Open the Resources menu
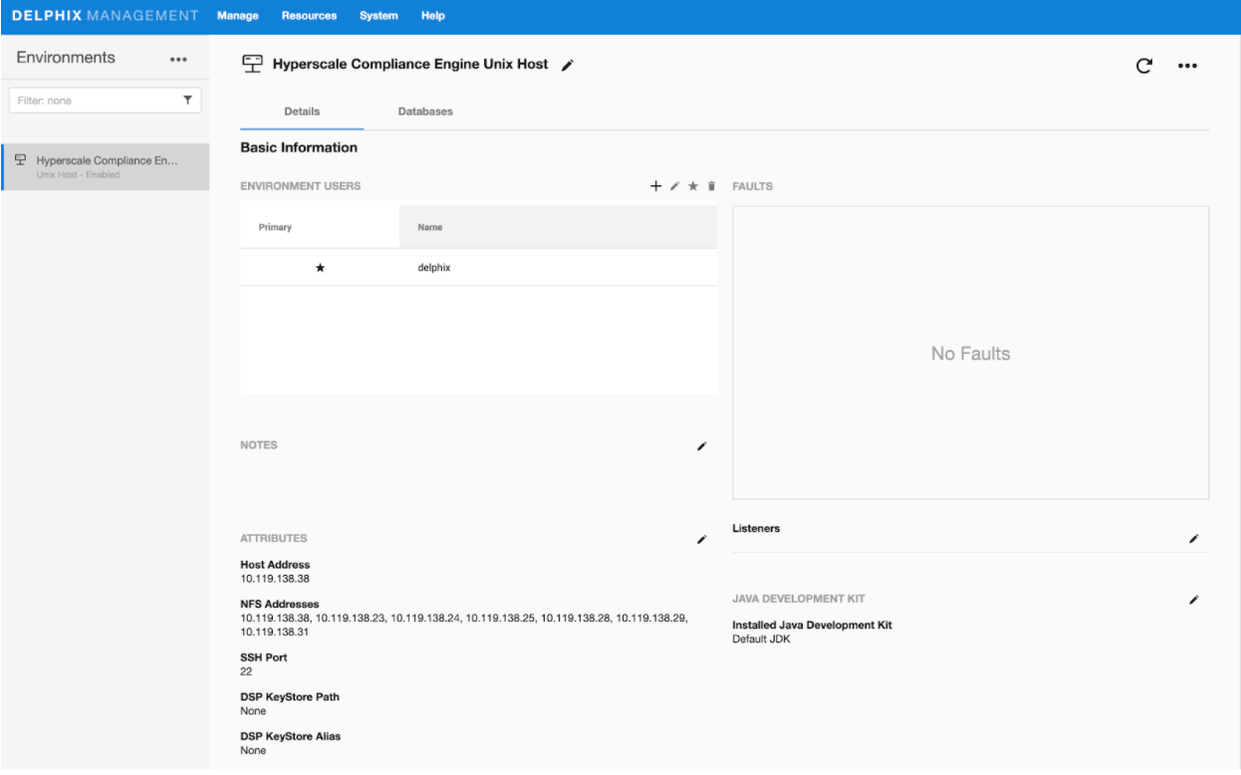 click(x=309, y=16)
